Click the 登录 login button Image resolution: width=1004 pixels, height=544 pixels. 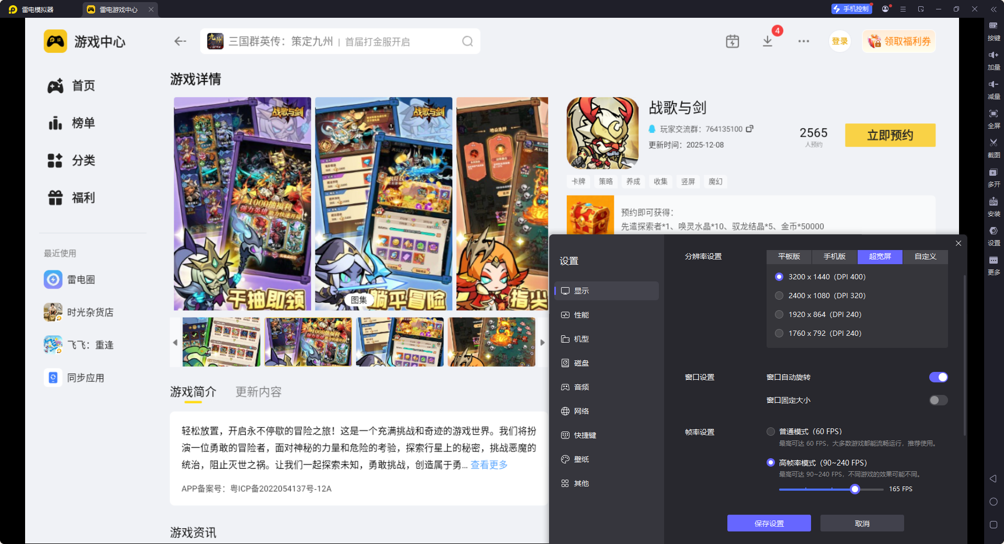pyautogui.click(x=840, y=41)
